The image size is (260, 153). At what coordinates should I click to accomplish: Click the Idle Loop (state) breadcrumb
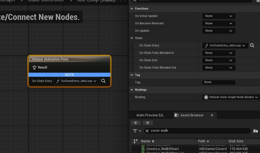point(96,1)
